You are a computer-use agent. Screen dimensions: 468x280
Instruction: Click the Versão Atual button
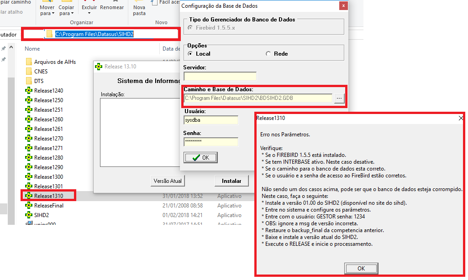[167, 181]
